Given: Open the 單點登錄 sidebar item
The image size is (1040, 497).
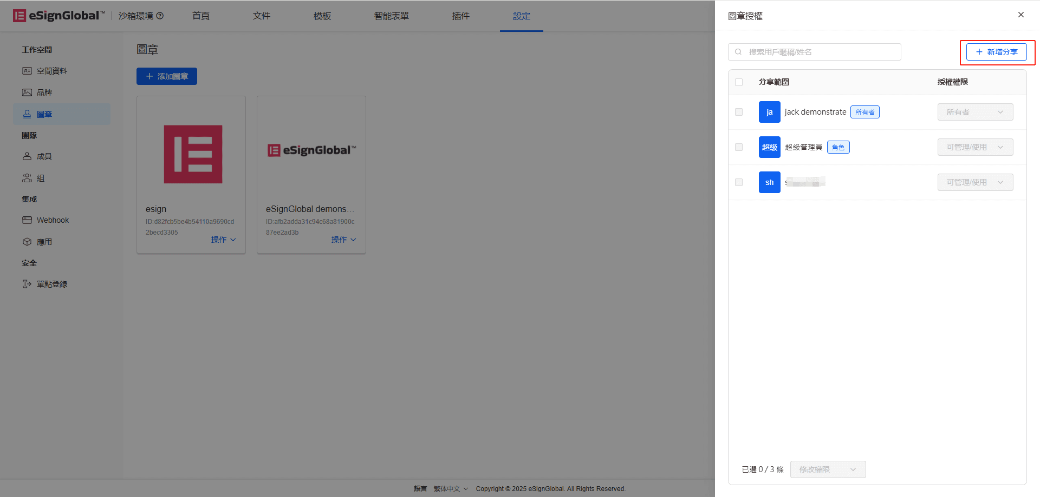Looking at the screenshot, I should (x=62, y=284).
